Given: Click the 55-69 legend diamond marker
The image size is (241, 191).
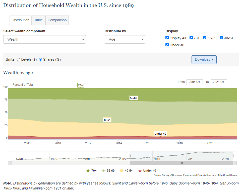Looking at the screenshot, I should (x=103, y=171).
